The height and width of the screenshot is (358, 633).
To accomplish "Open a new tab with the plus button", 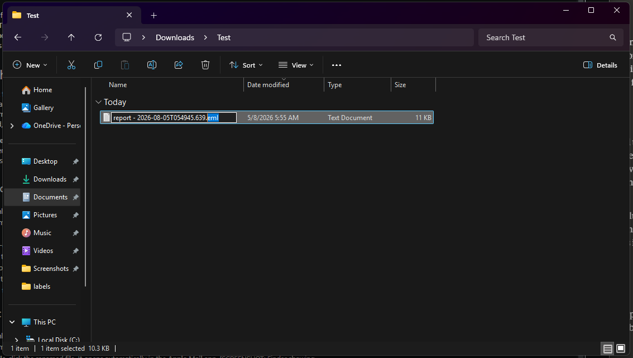I will 154,15.
